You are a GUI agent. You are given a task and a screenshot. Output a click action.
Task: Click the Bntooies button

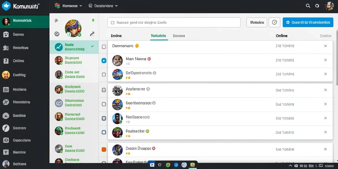coord(256,22)
